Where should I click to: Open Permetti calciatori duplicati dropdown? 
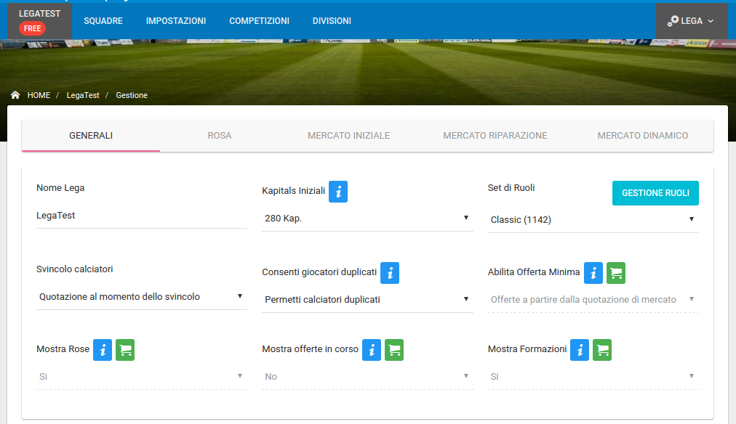click(x=367, y=300)
